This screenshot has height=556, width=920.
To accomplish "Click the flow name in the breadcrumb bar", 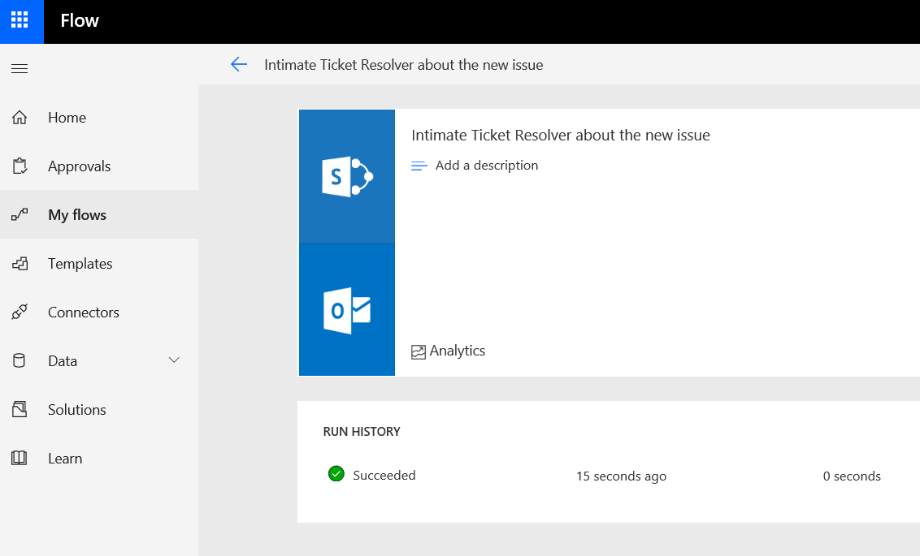I will coord(404,65).
